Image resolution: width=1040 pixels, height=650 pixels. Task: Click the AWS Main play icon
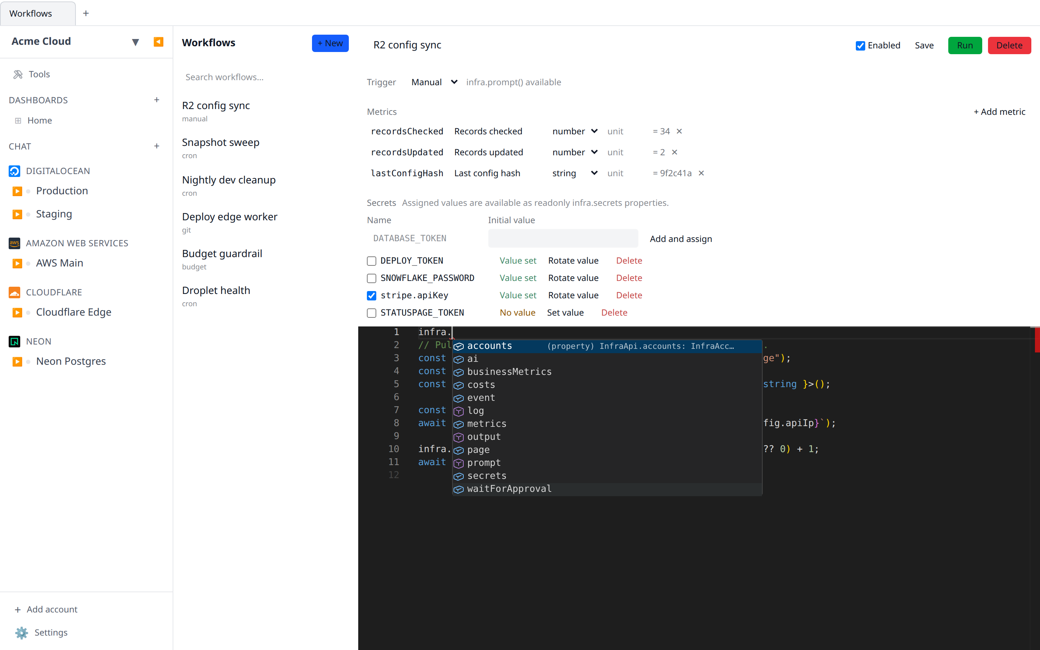click(x=17, y=263)
